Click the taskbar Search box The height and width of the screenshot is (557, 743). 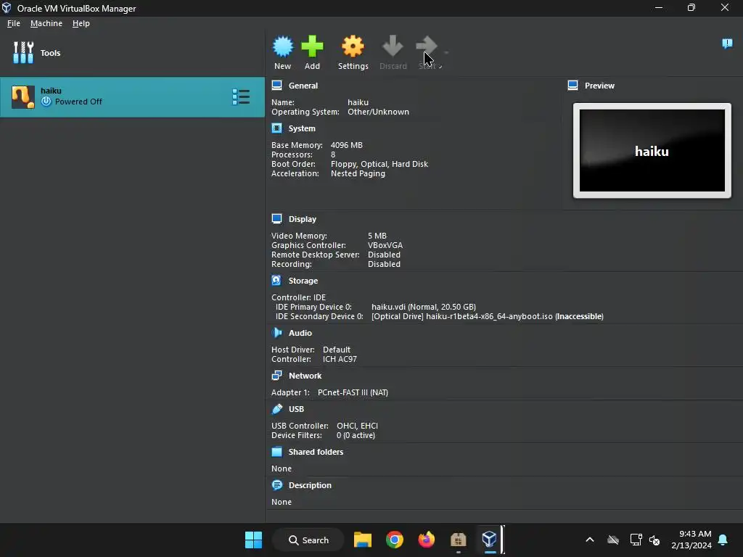[308, 540]
